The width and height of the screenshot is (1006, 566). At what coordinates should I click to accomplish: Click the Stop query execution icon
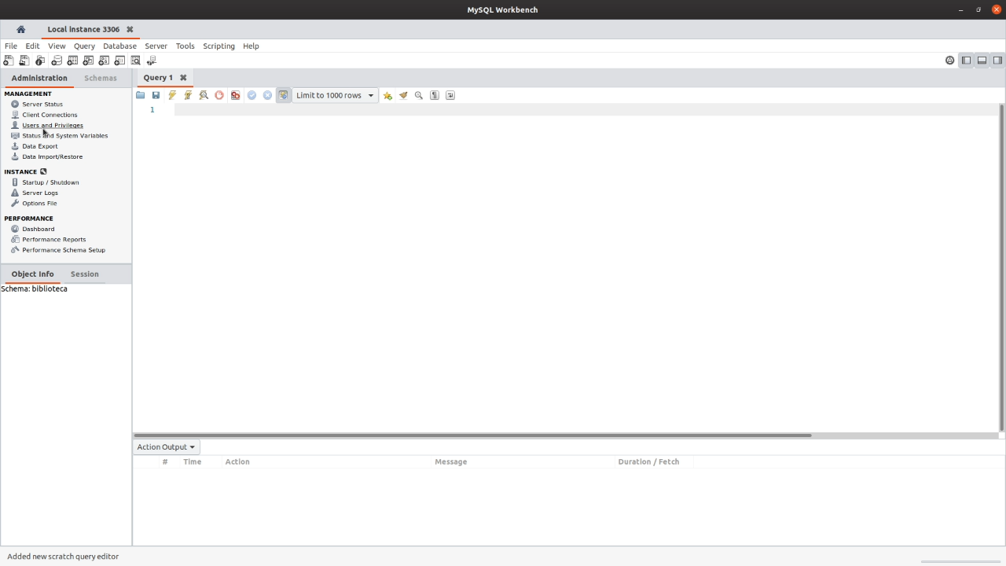point(219,95)
